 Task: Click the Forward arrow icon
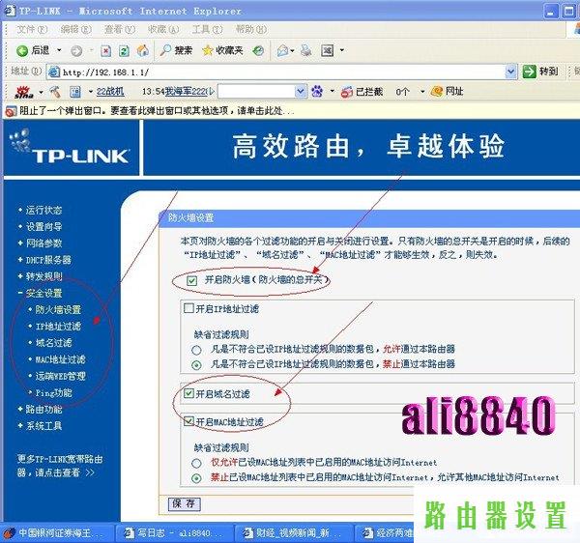(x=76, y=50)
